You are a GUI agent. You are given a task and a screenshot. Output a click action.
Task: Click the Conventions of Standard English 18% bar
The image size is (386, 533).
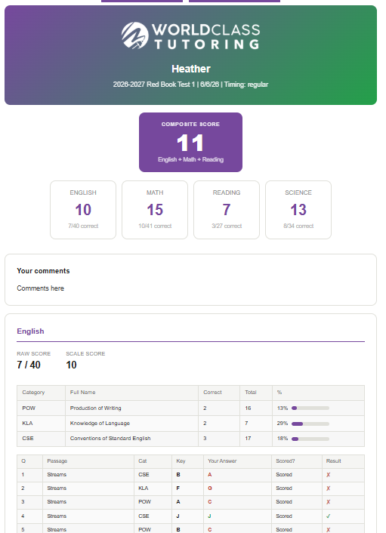(x=310, y=439)
